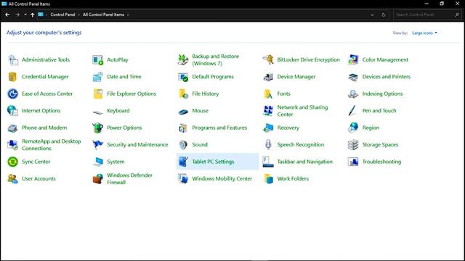The image size is (465, 261).
Task: Focus the Search Control Panel field
Action: (x=427, y=14)
